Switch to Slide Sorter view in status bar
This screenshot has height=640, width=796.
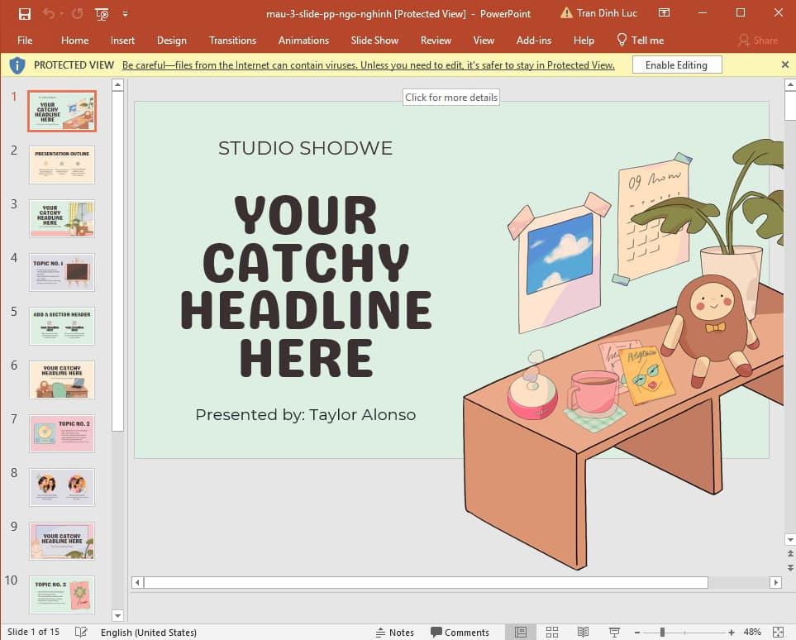click(x=551, y=632)
